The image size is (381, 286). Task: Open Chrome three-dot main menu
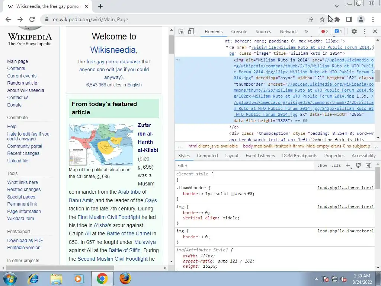coord(373,19)
